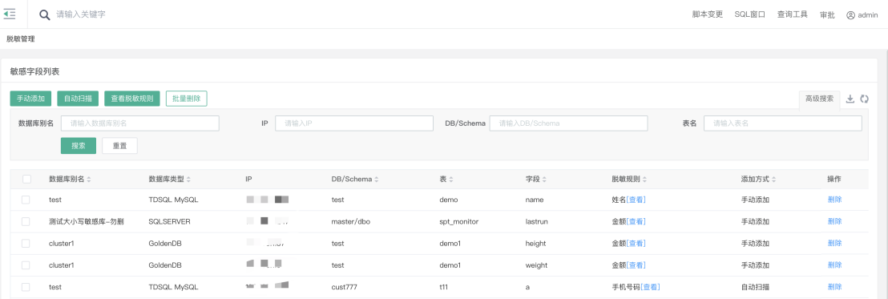Screen dimensions: 888x299
Task: Click 脱敏管理 breadcrumb
Action: (20, 39)
